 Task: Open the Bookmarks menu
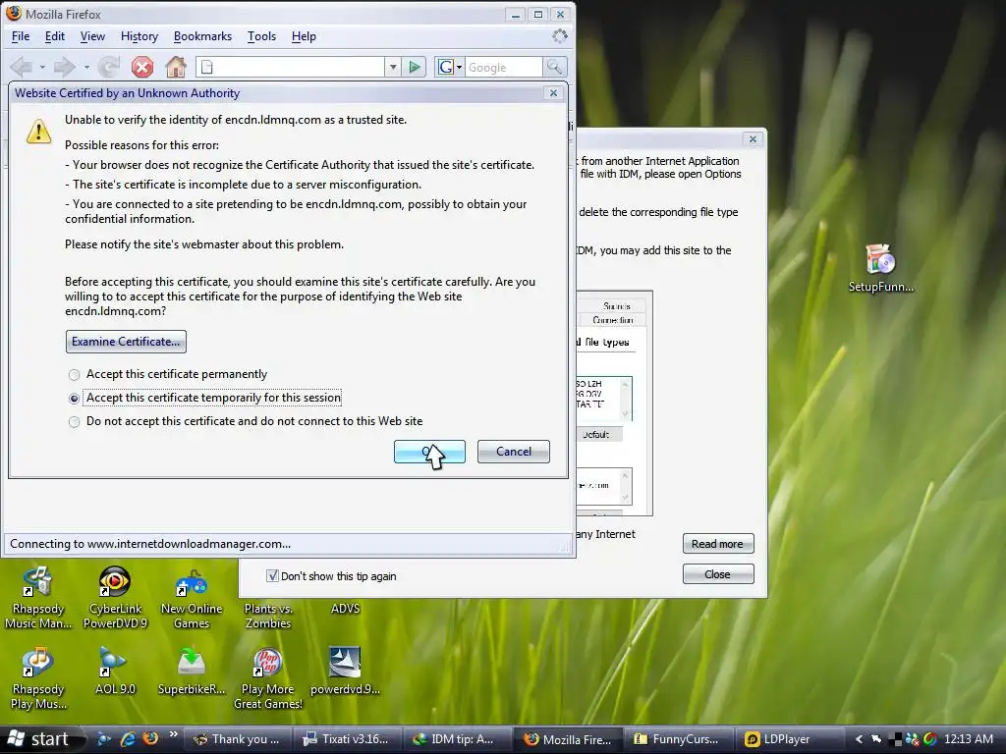202,36
